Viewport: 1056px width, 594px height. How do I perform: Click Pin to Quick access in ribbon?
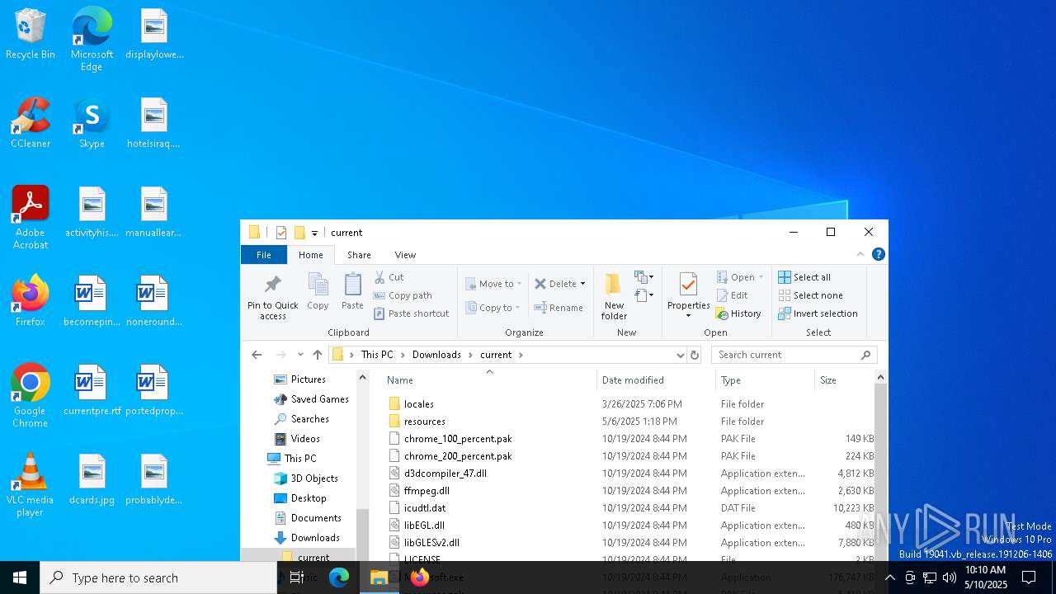[273, 297]
